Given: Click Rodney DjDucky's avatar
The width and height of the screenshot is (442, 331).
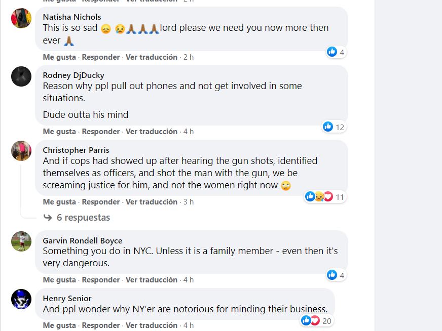Looking at the screenshot, I should [21, 76].
